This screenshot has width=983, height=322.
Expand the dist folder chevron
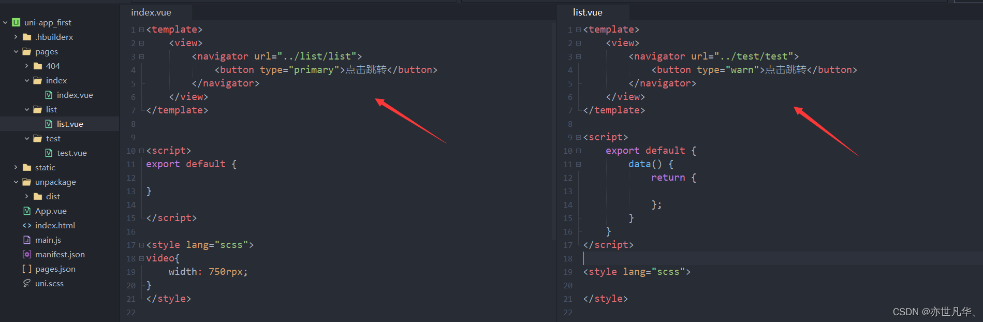(x=26, y=196)
